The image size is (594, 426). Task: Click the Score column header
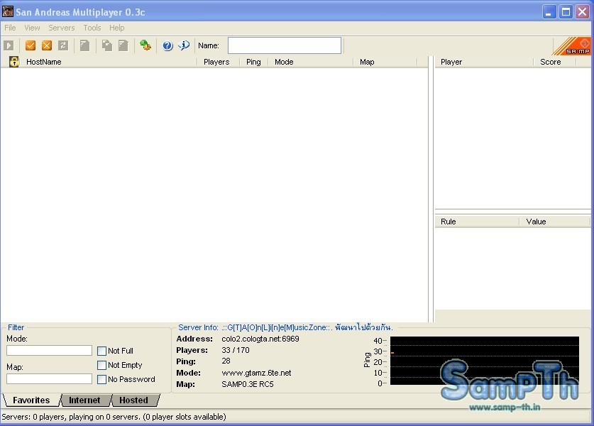[x=554, y=62]
